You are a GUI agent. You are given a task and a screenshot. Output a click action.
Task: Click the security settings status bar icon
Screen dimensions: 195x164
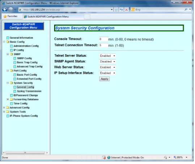click(x=165, y=157)
